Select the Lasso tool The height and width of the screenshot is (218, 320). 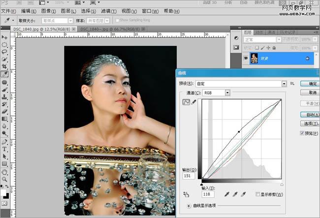tap(4, 52)
